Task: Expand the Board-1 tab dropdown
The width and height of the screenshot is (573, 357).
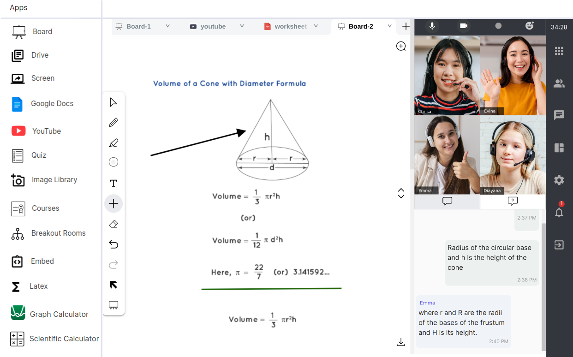Action: 167,26
